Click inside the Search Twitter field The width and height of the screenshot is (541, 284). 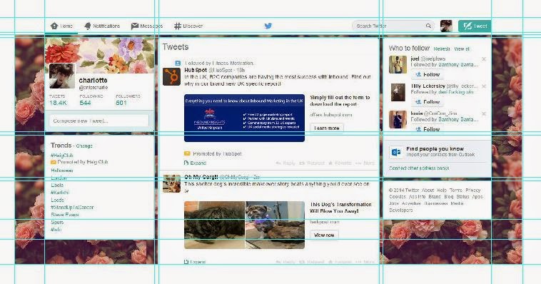[393, 26]
